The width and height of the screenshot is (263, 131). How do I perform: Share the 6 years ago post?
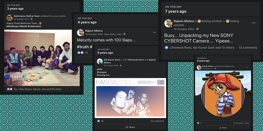(x=130, y=127)
